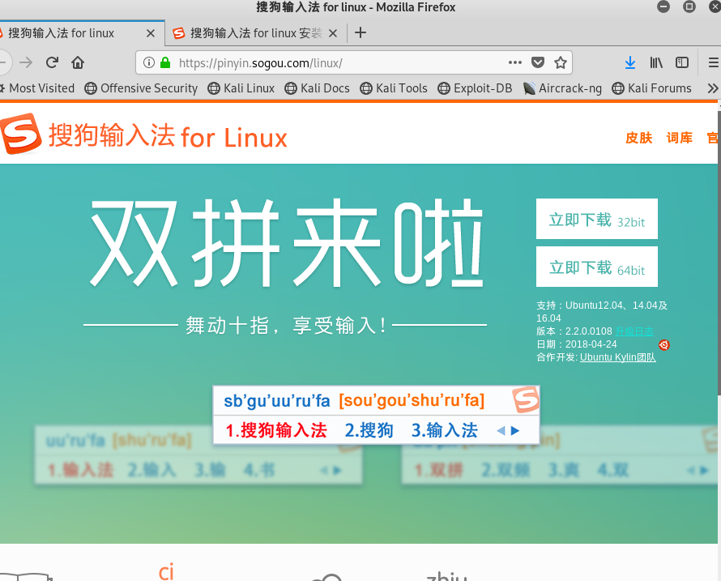Toggle the sidebar view icon

click(682, 62)
